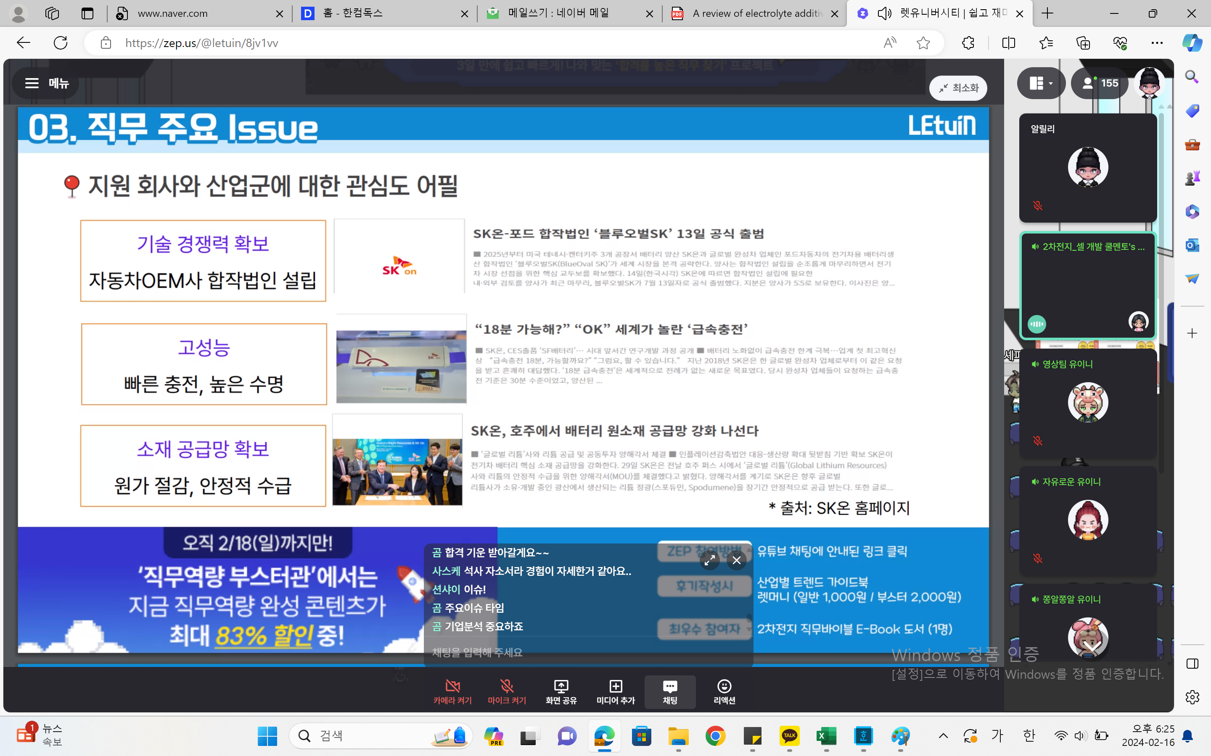Open Copilot in the Edge sidebar
The image size is (1211, 756).
tap(1192, 43)
